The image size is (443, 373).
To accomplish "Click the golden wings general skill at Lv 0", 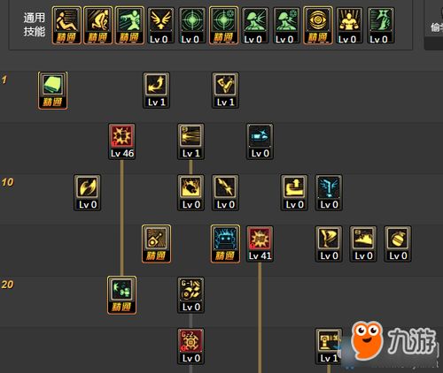I will [x=160, y=26].
